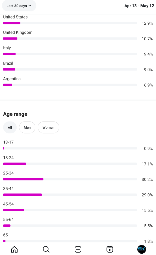The image size is (156, 255).
Task: Tap the Create new post plus icon
Action: pyautogui.click(x=78, y=249)
